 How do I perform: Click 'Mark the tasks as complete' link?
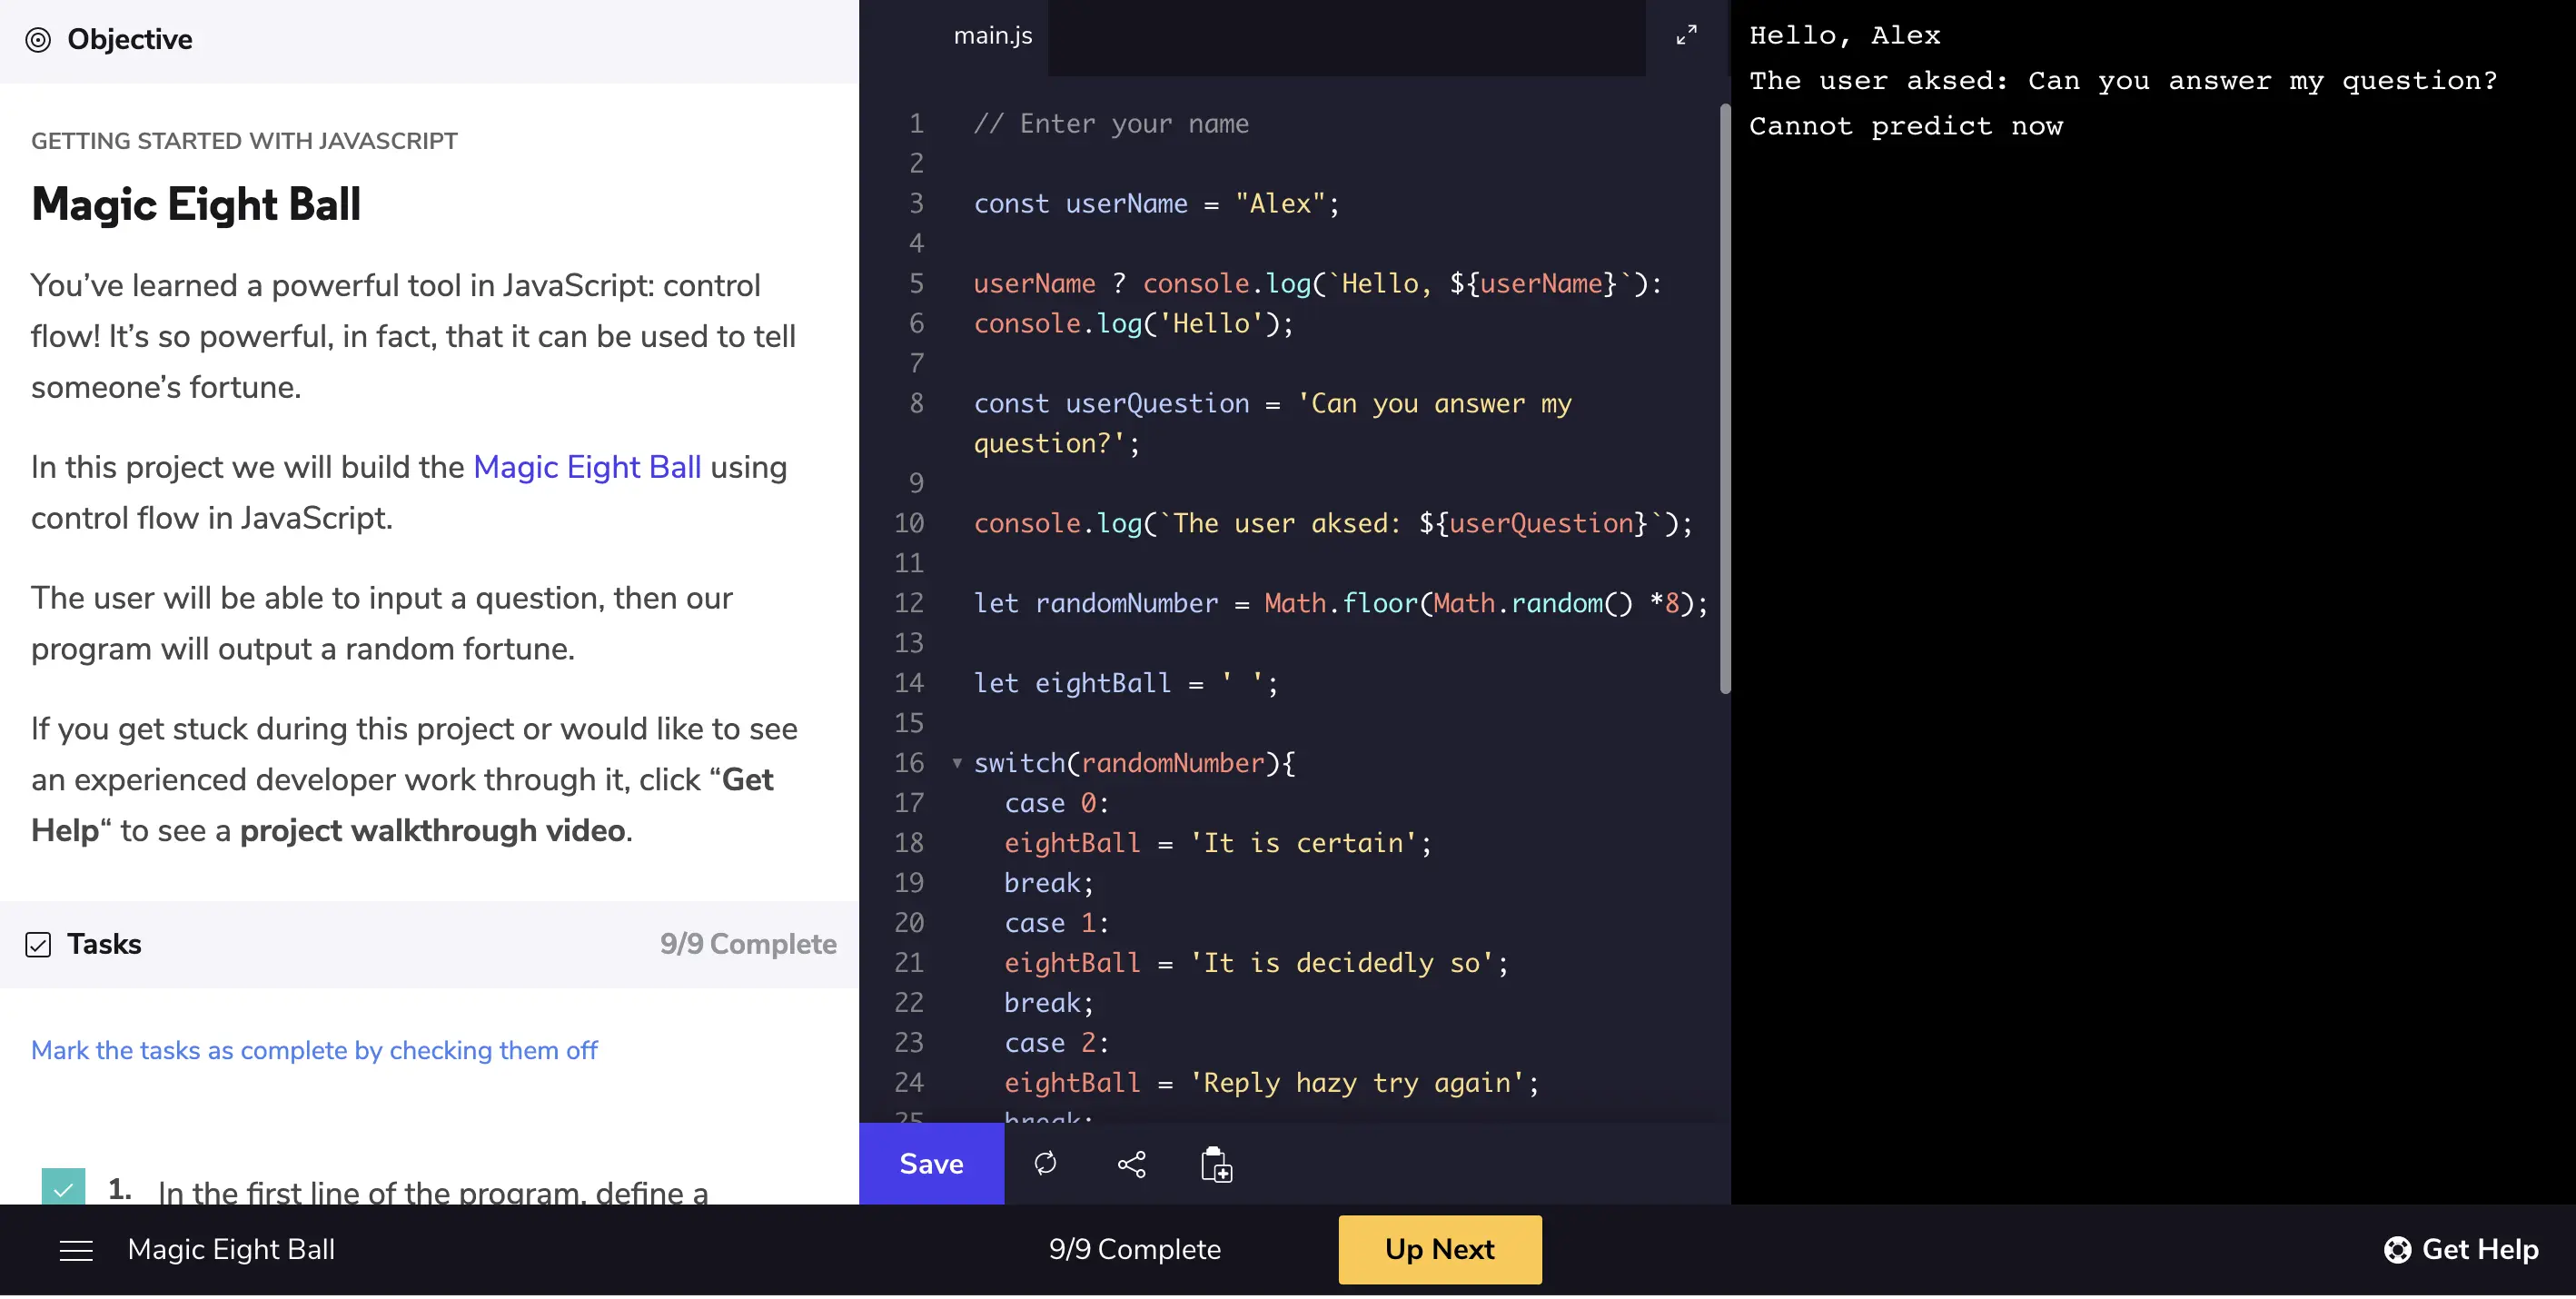coord(314,1050)
